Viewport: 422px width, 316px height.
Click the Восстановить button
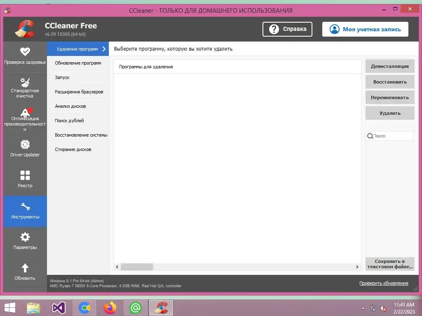coord(390,82)
